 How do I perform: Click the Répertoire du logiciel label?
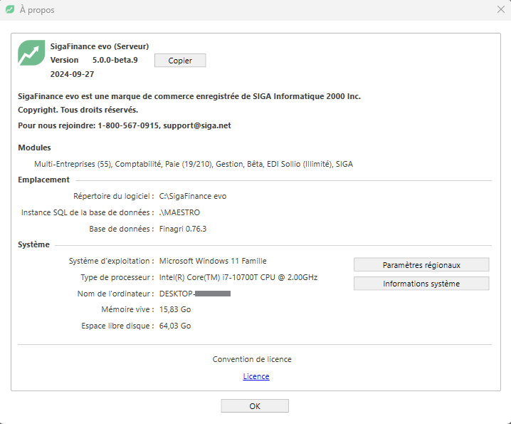click(113, 196)
